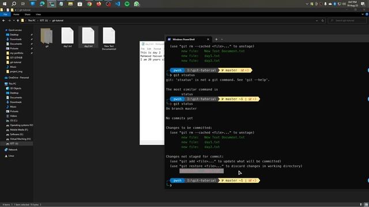This screenshot has height=207, width=369.
Task: Select Quick access in navigation pane
Action: tap(15, 30)
